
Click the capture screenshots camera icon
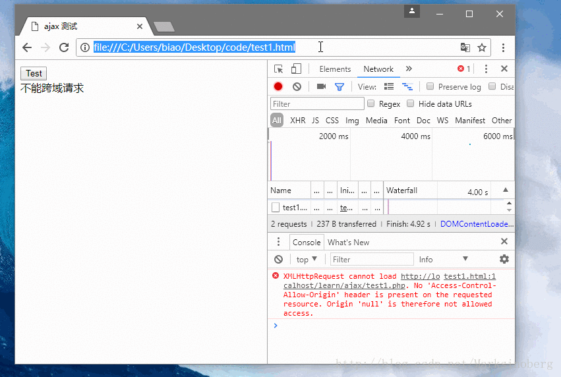321,86
